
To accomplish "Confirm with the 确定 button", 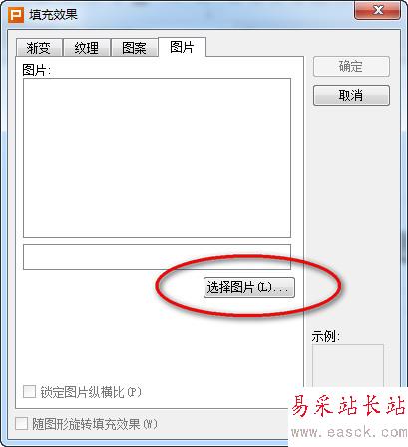I will click(x=351, y=67).
